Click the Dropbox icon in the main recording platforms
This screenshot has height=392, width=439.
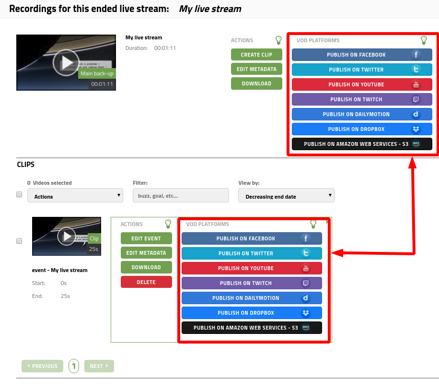[x=416, y=129]
